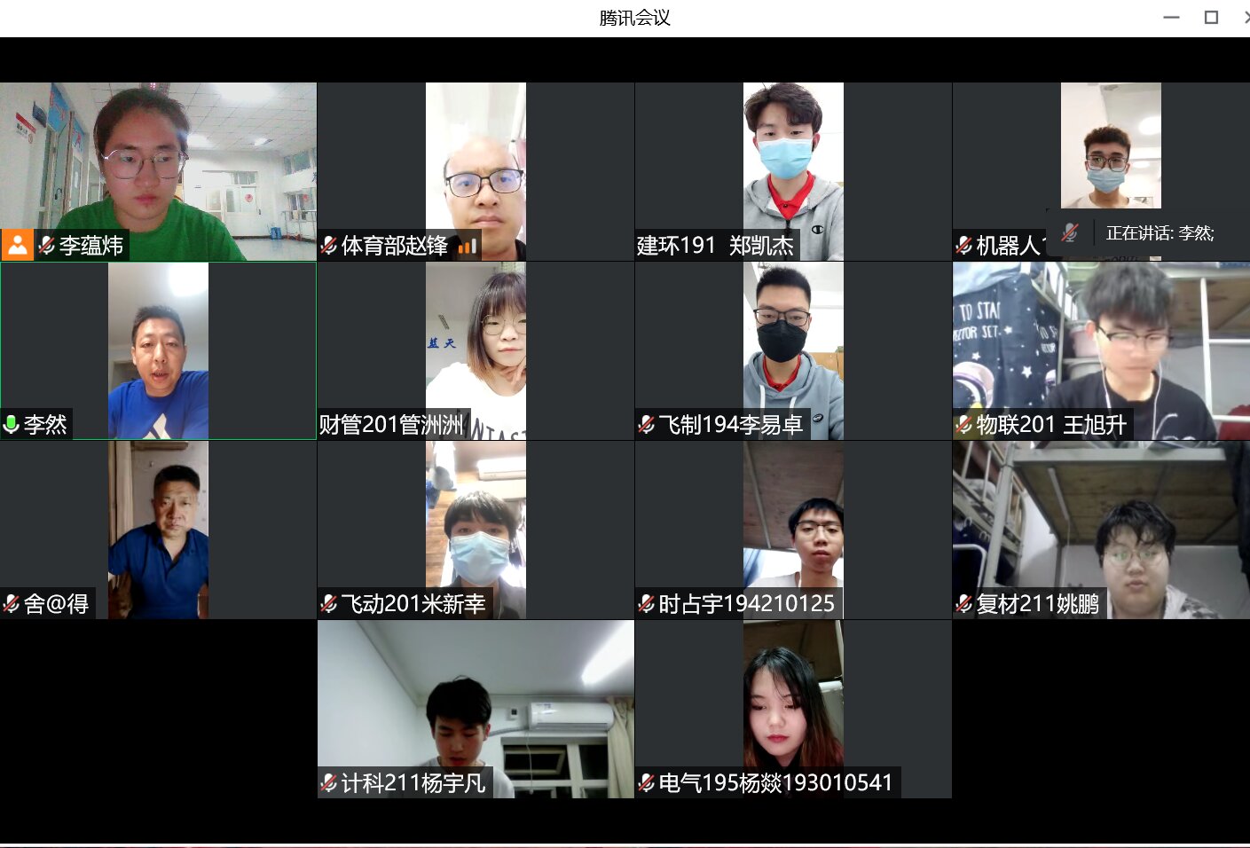Screen dimensions: 1250x848
Task: Maximize the 腾讯会议 window
Action: pyautogui.click(x=1211, y=17)
